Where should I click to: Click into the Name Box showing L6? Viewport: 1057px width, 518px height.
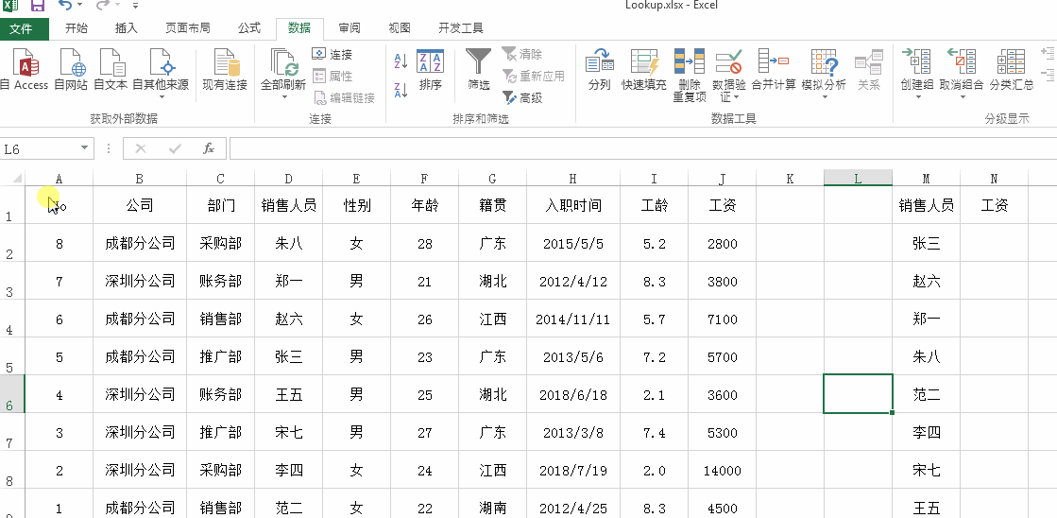(39, 149)
